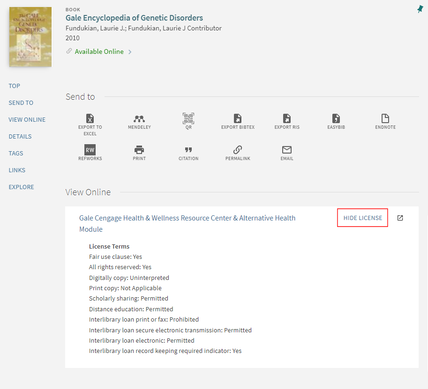The width and height of the screenshot is (428, 389).
Task: Open Available Online link
Action: (99, 51)
